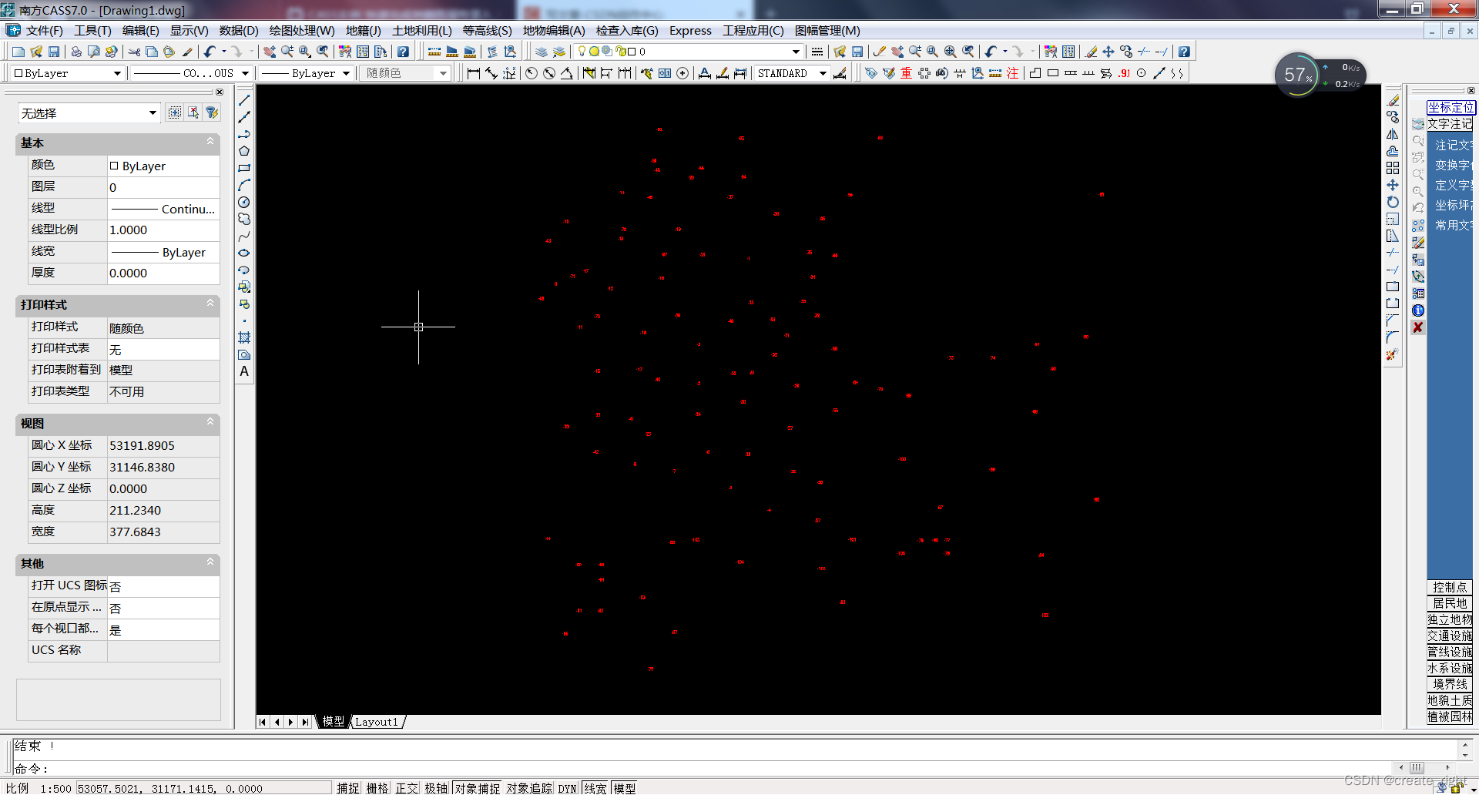Select the Move tool in modify toolbar
Screen dimensions: 1479x795
coord(1393,185)
